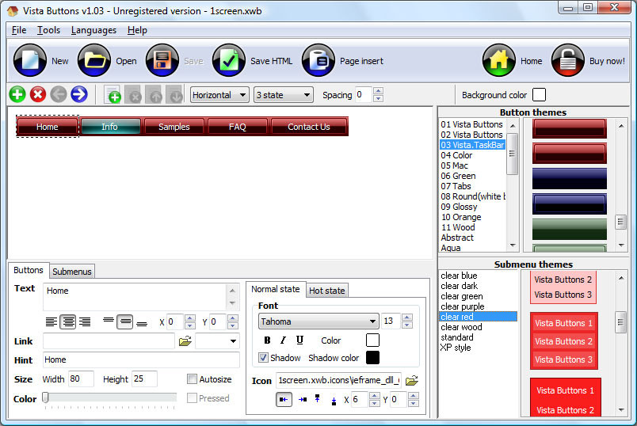Open the Help menu

(x=137, y=30)
